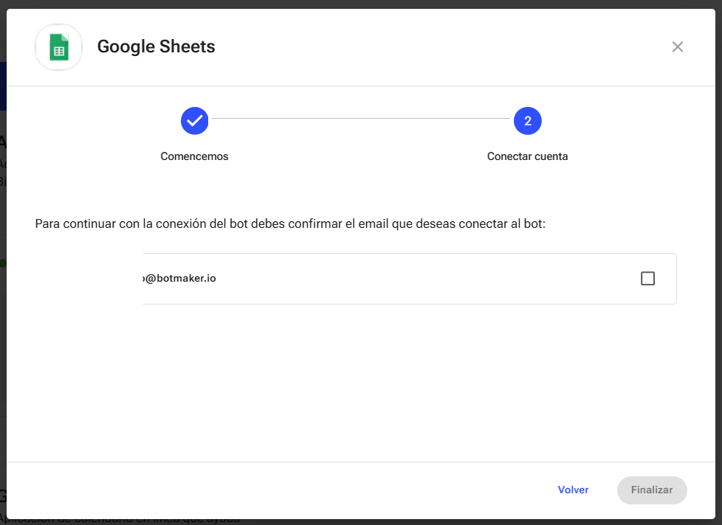Close the Google Sheets dialog

pyautogui.click(x=677, y=47)
